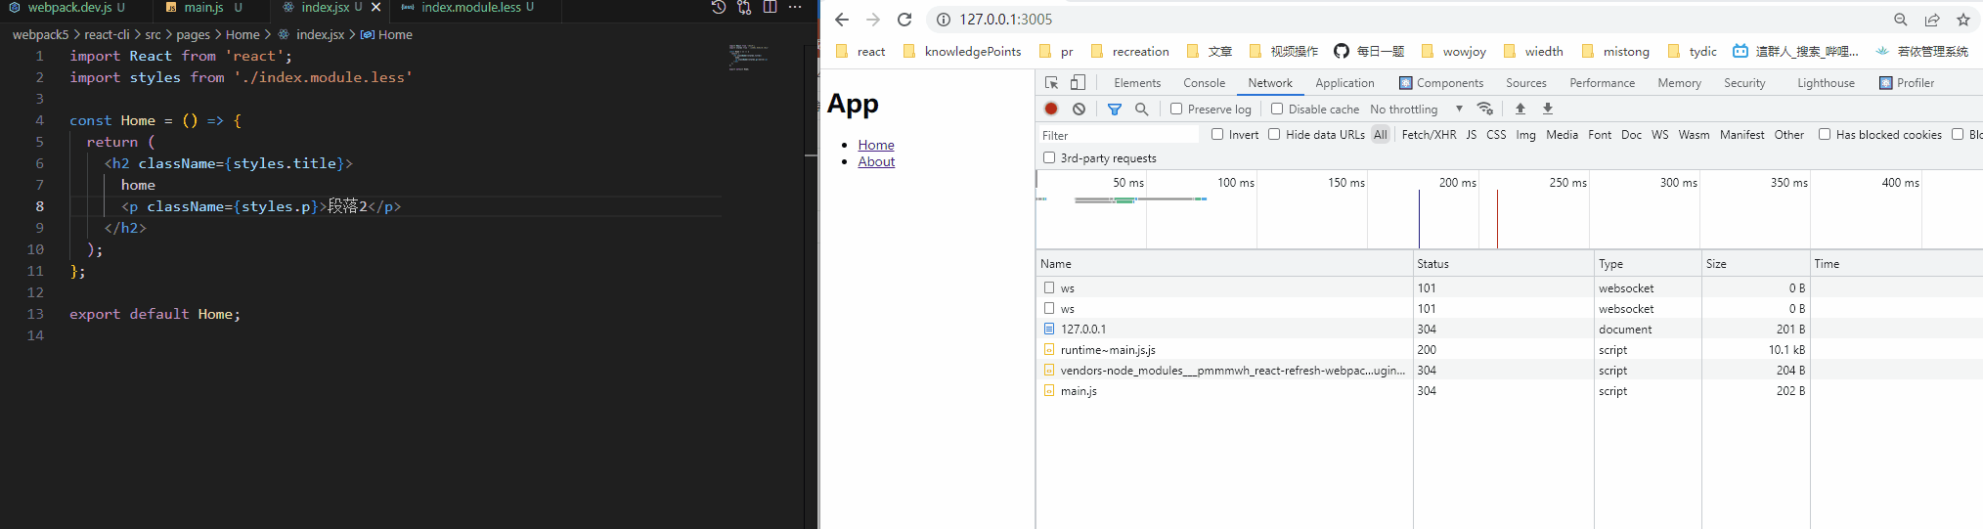Go forward in Chrome browser
The width and height of the screenshot is (1983, 529).
(873, 20)
